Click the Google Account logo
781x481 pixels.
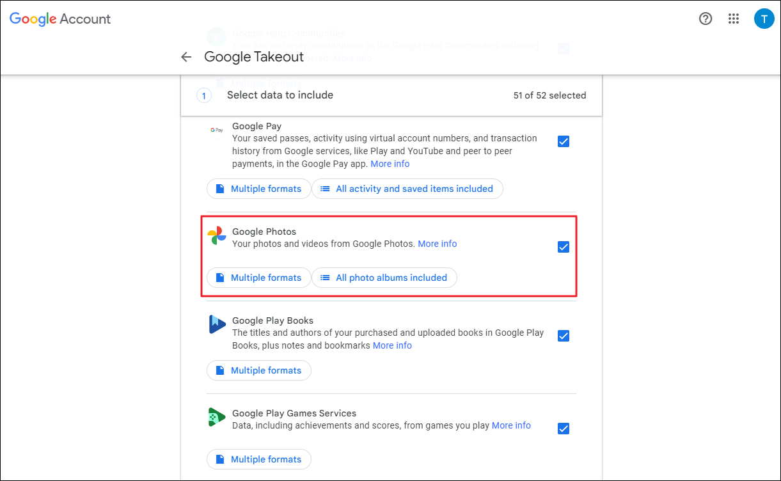pyautogui.click(x=60, y=19)
